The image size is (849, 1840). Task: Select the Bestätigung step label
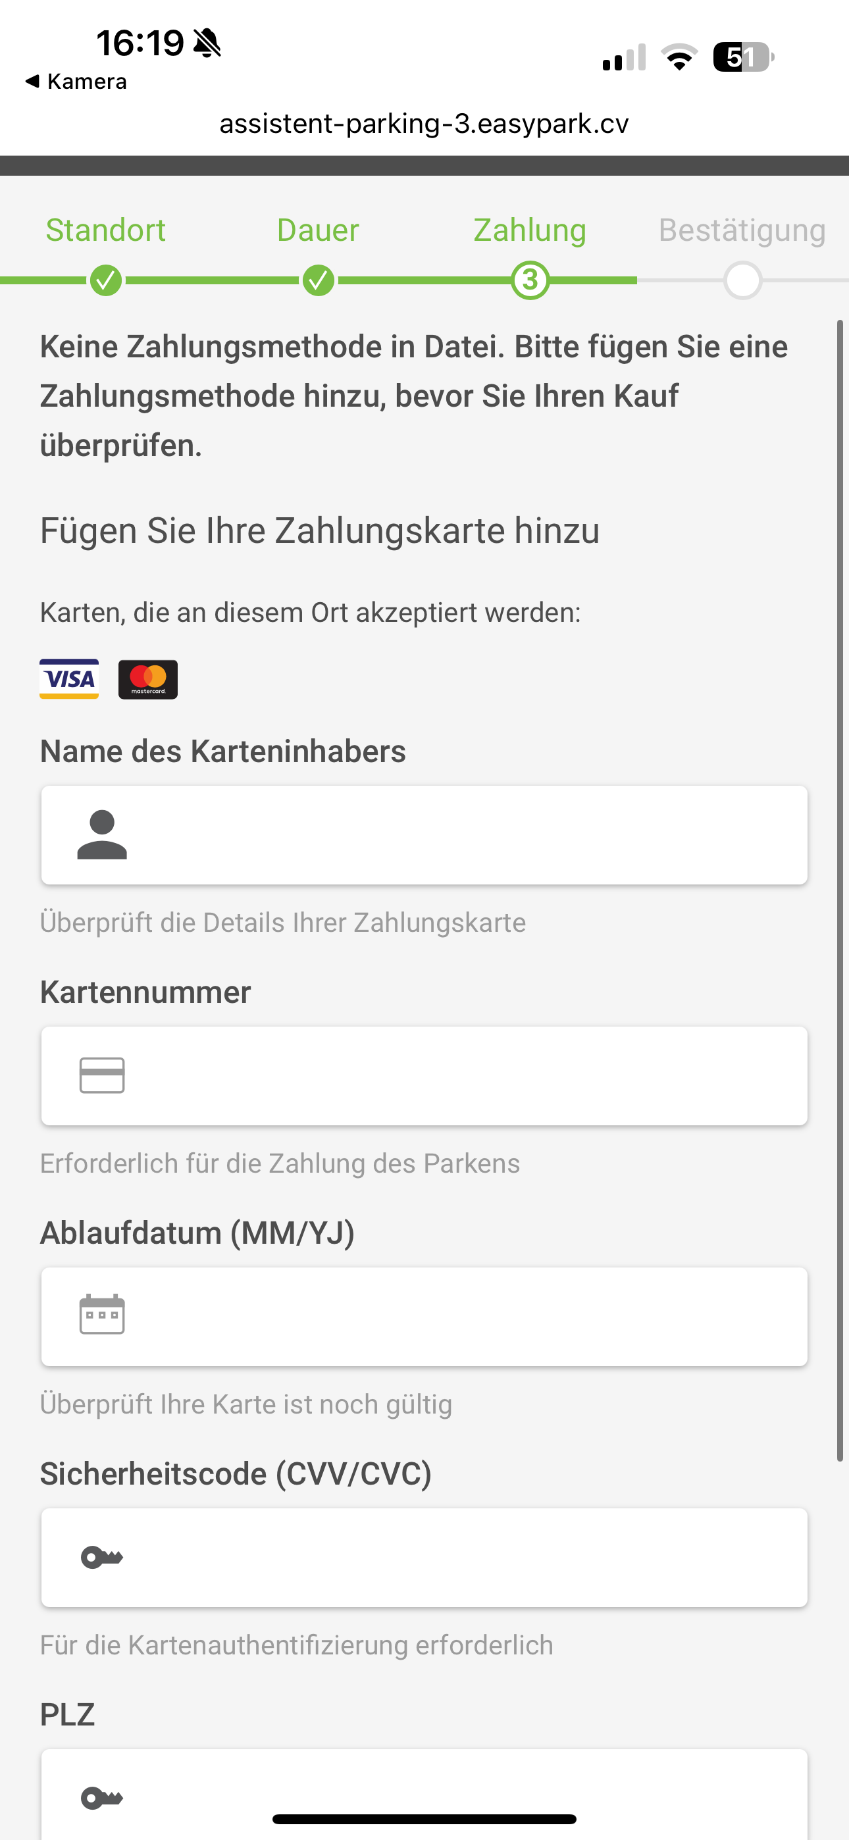[x=742, y=231]
